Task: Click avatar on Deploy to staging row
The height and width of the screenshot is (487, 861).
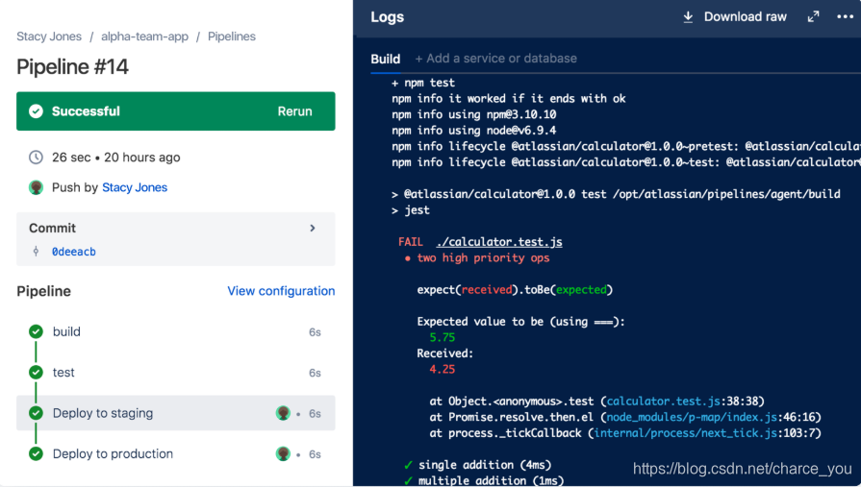Action: (283, 413)
